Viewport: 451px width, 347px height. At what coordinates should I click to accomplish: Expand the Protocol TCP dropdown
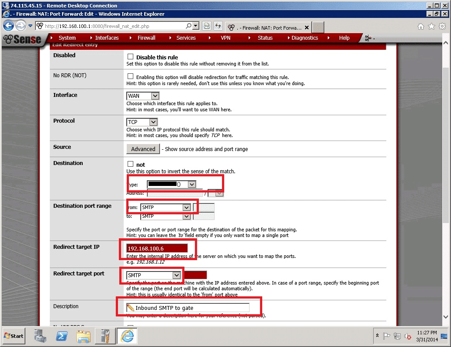(x=142, y=122)
